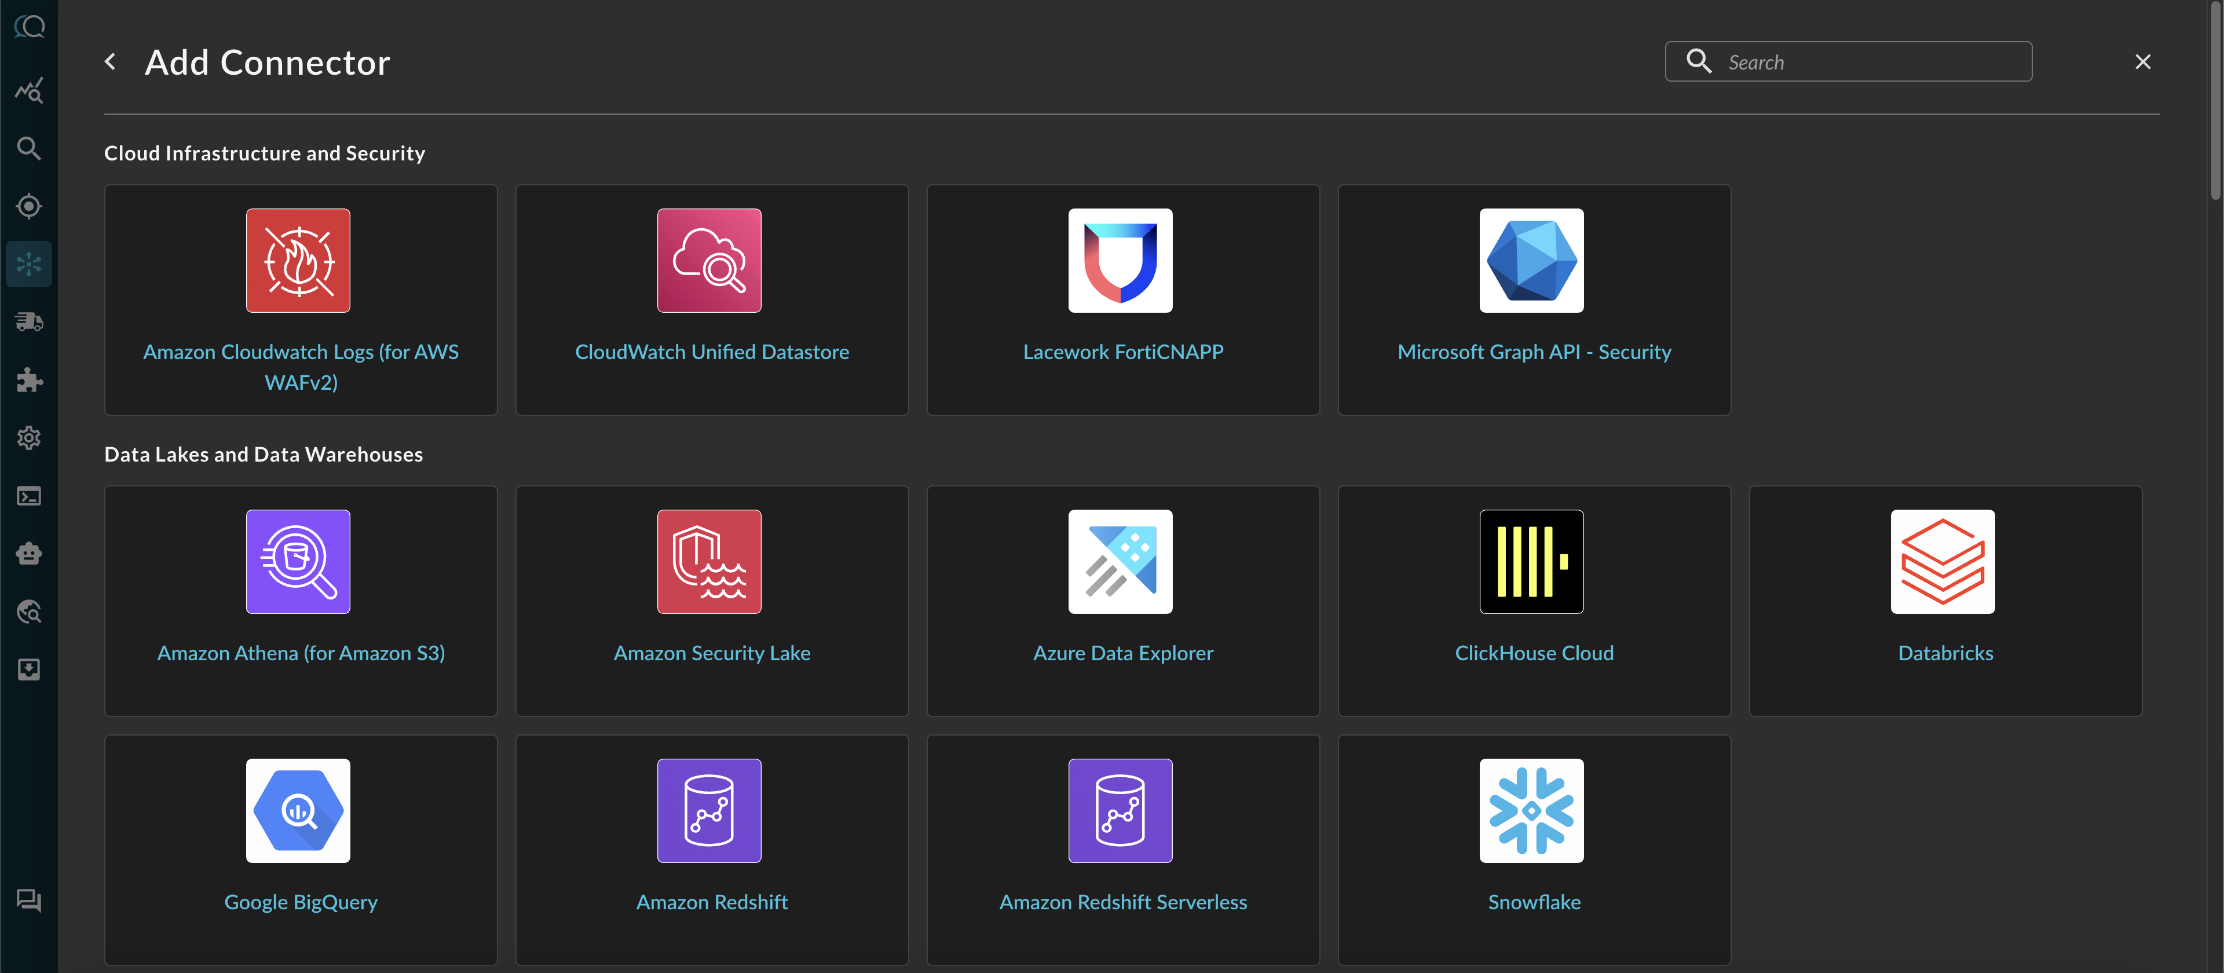Open the crosshair target sidebar icon

tap(30, 206)
